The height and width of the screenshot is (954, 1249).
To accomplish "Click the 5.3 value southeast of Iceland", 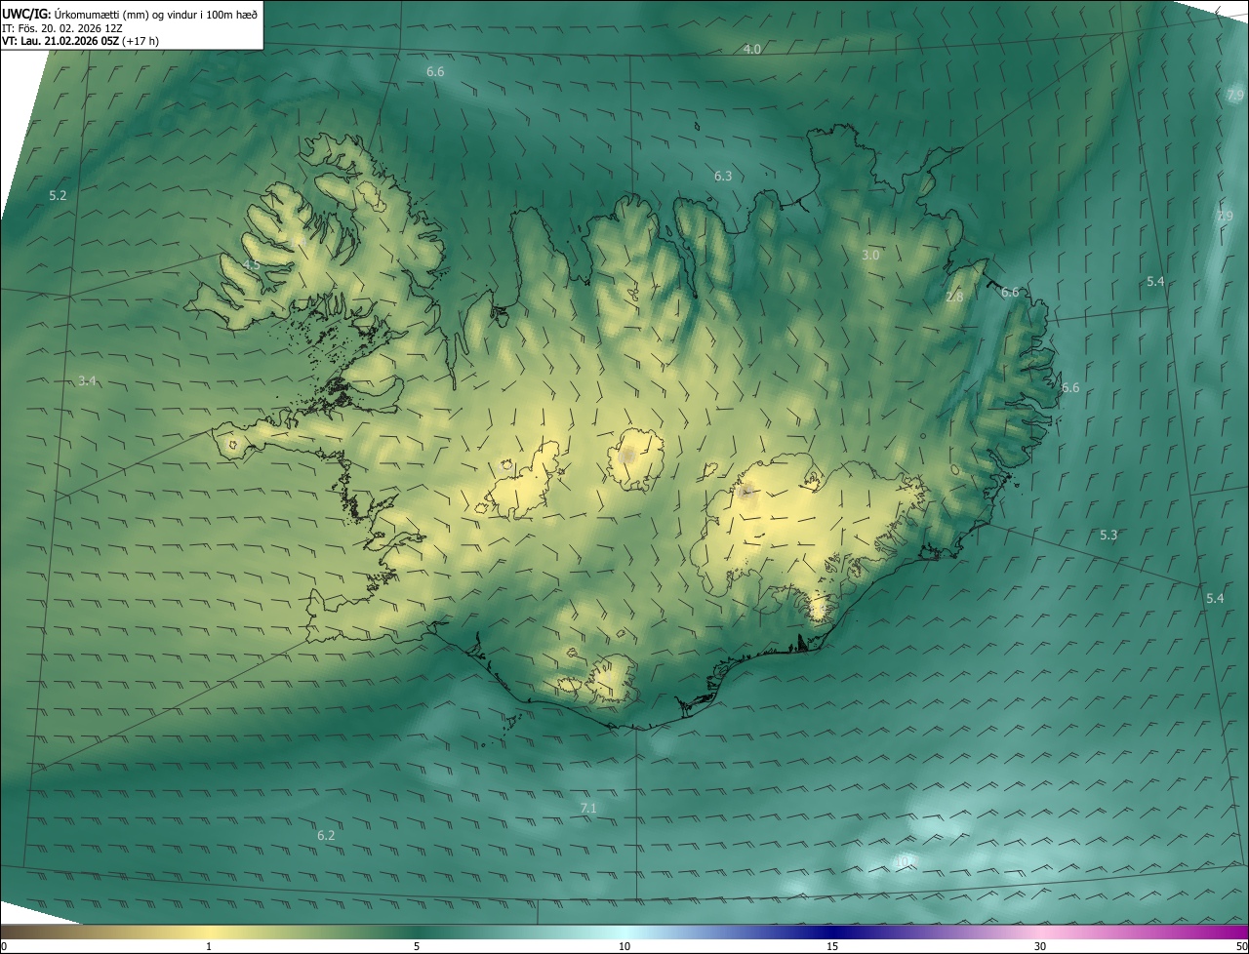I will 1108,536.
